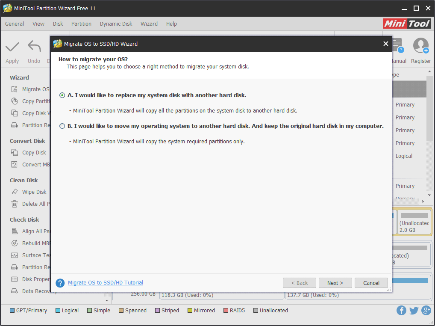Click the Mirrored legend label
This screenshot has width=435, height=326.
pyautogui.click(x=204, y=311)
